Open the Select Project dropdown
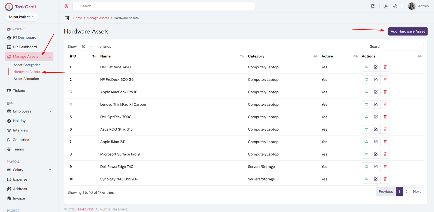The width and height of the screenshot is (434, 212). pos(21,17)
